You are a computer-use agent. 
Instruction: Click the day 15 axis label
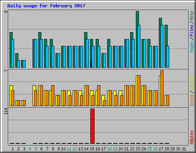tap(92, 149)
